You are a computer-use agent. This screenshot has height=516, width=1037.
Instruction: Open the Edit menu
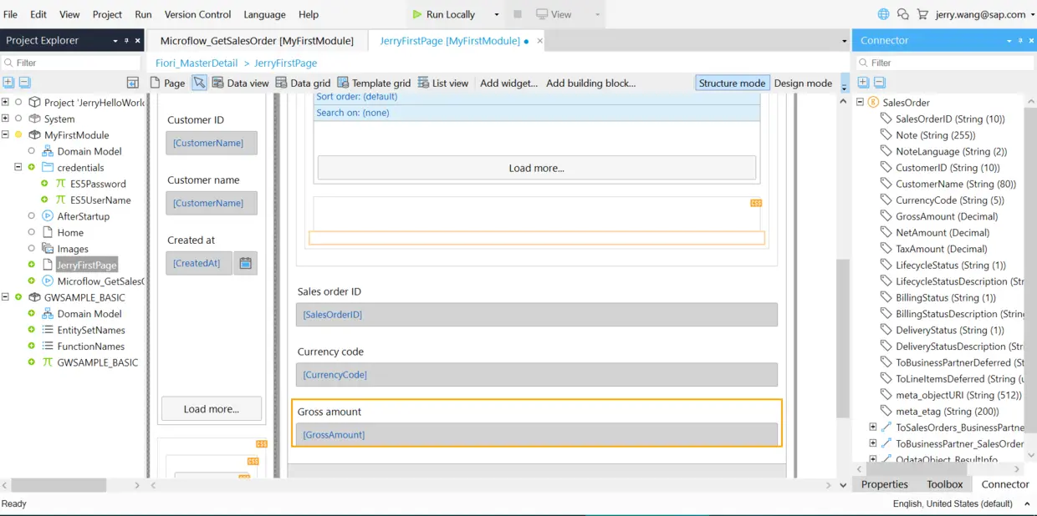click(38, 14)
